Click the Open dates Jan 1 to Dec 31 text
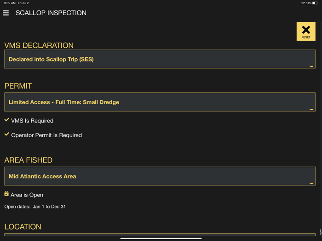Screen dimensions: 322x241 [35, 207]
